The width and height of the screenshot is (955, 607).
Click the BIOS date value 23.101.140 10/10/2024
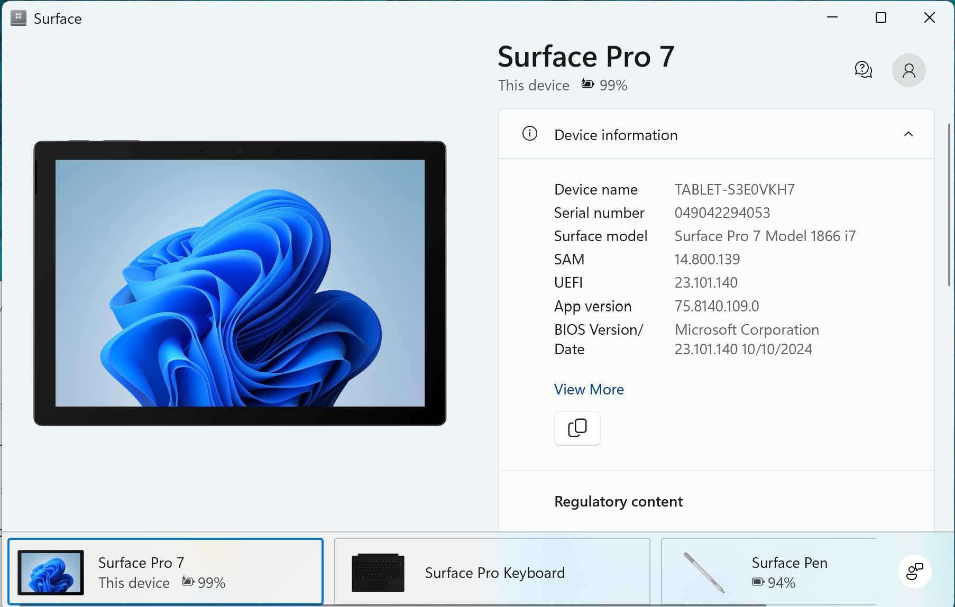(743, 350)
